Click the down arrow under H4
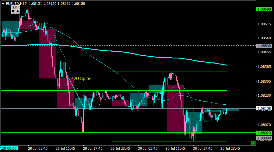This screenshot has height=152, width=274. pyautogui.click(x=13, y=11)
